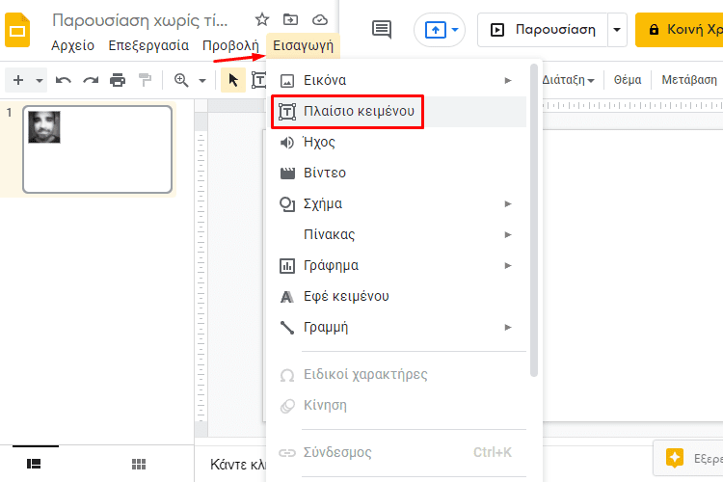Star the untitled presentation
Image resolution: width=723 pixels, height=482 pixels.
tap(262, 20)
